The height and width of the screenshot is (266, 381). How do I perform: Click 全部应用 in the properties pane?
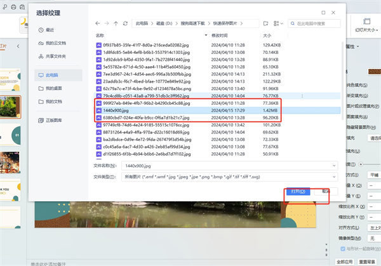tap(344, 262)
